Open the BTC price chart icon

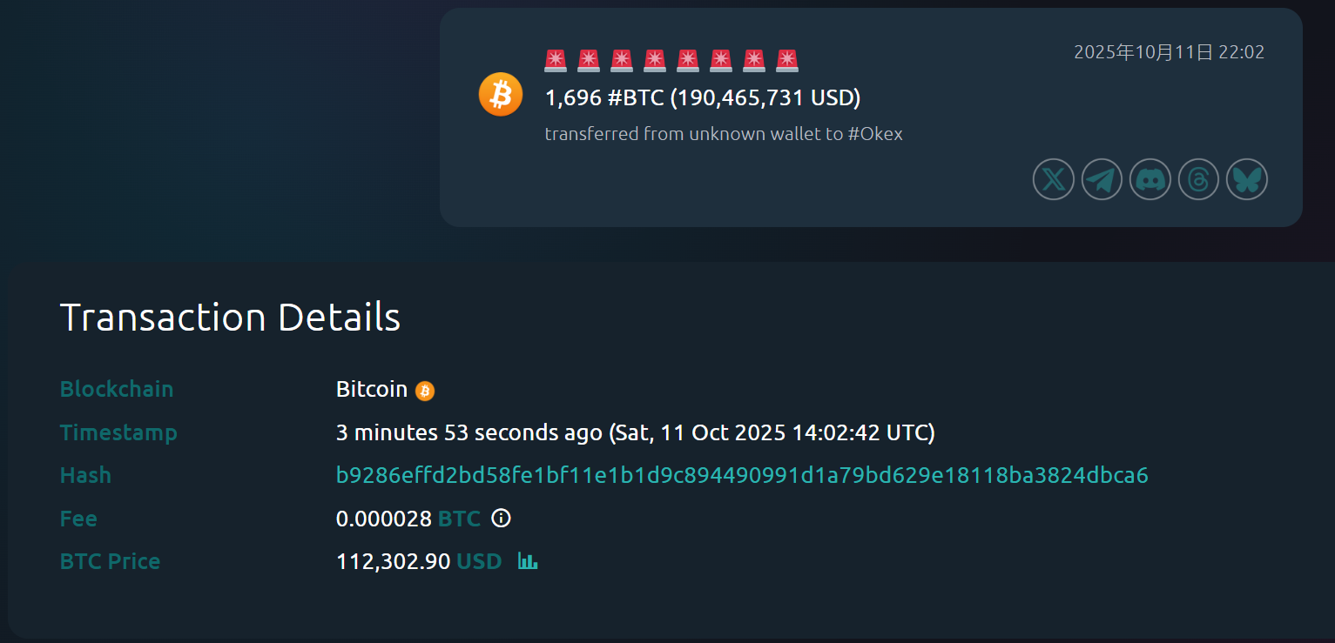[528, 561]
